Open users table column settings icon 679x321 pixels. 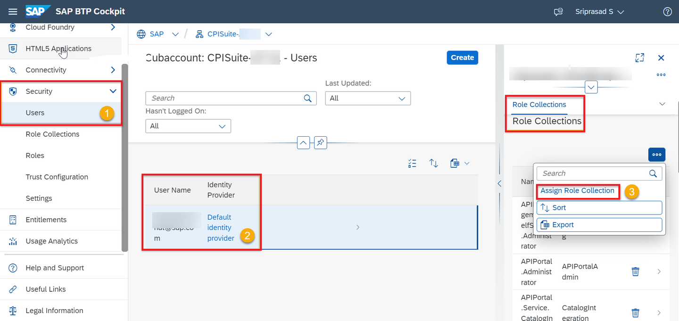[413, 163]
